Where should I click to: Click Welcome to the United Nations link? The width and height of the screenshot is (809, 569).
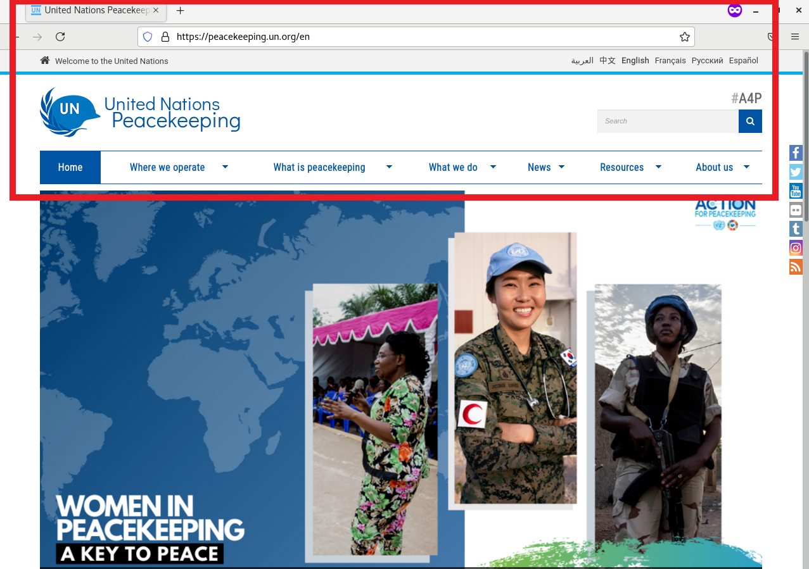[x=111, y=61]
